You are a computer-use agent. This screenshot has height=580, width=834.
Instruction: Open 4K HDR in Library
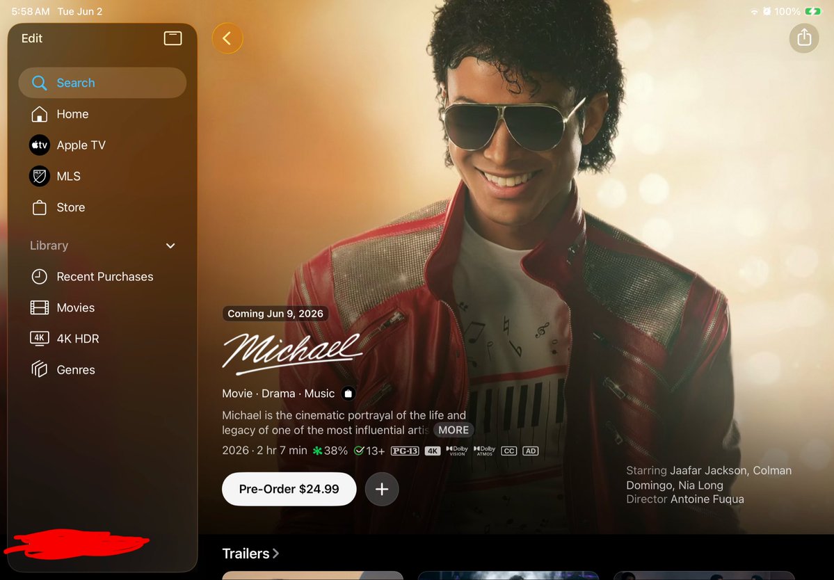[x=102, y=338]
